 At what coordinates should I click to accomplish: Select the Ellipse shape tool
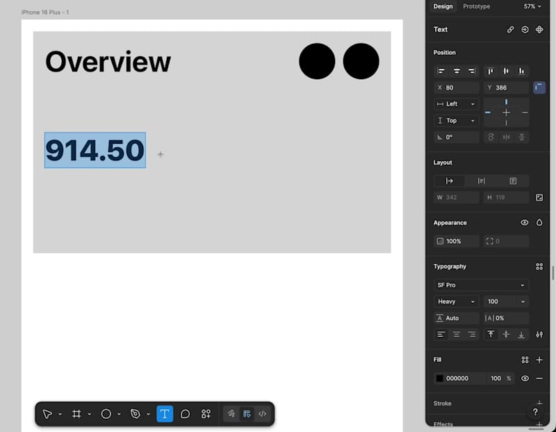pos(106,413)
